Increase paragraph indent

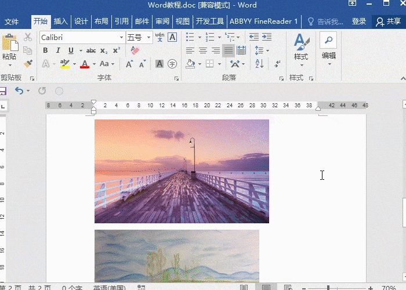(267, 37)
